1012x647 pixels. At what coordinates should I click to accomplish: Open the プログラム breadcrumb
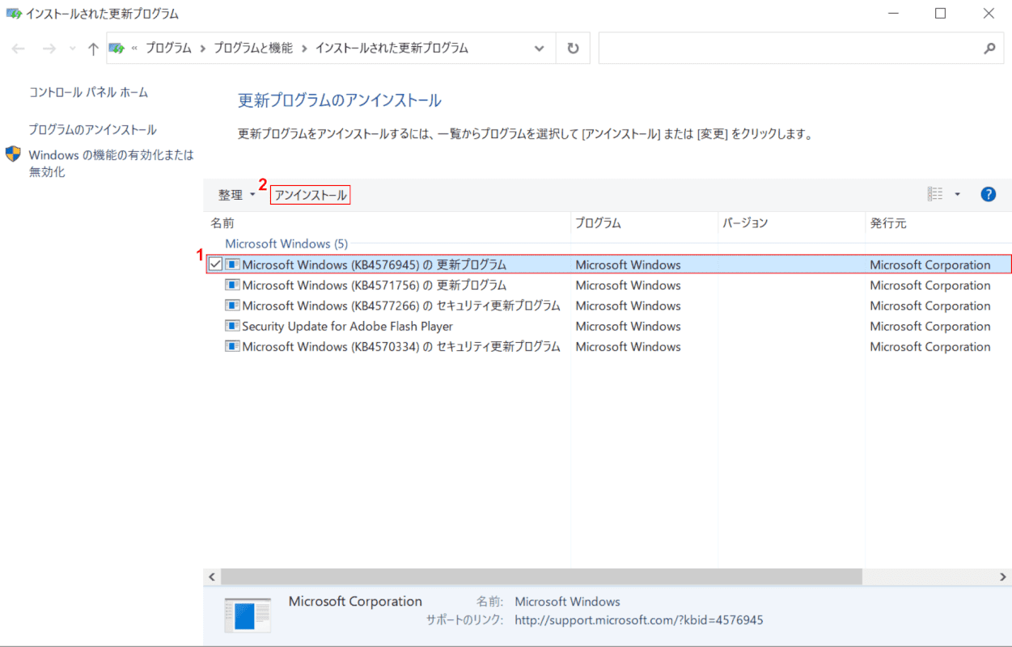[x=168, y=48]
